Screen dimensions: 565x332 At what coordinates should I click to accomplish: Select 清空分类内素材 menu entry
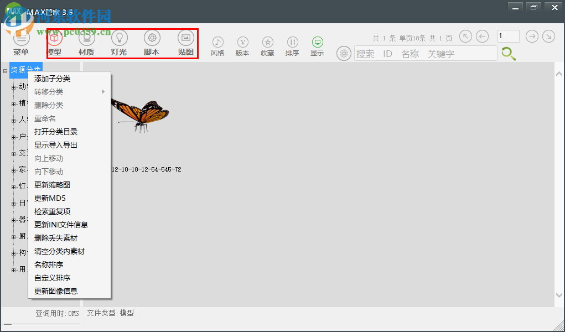(69, 252)
